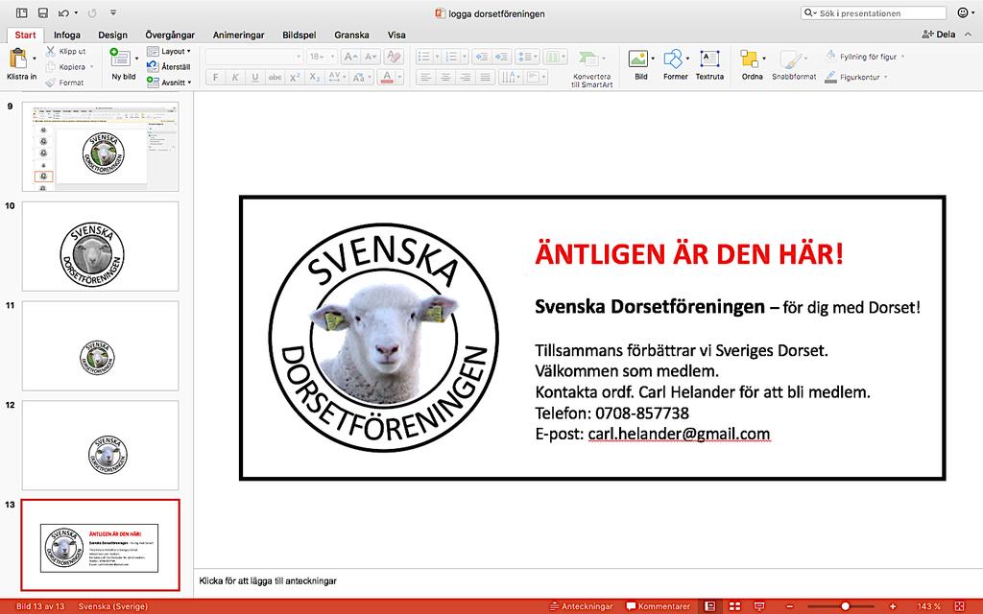Expand the Klistra in paste options arrow
Image resolution: width=983 pixels, height=614 pixels.
(x=35, y=59)
